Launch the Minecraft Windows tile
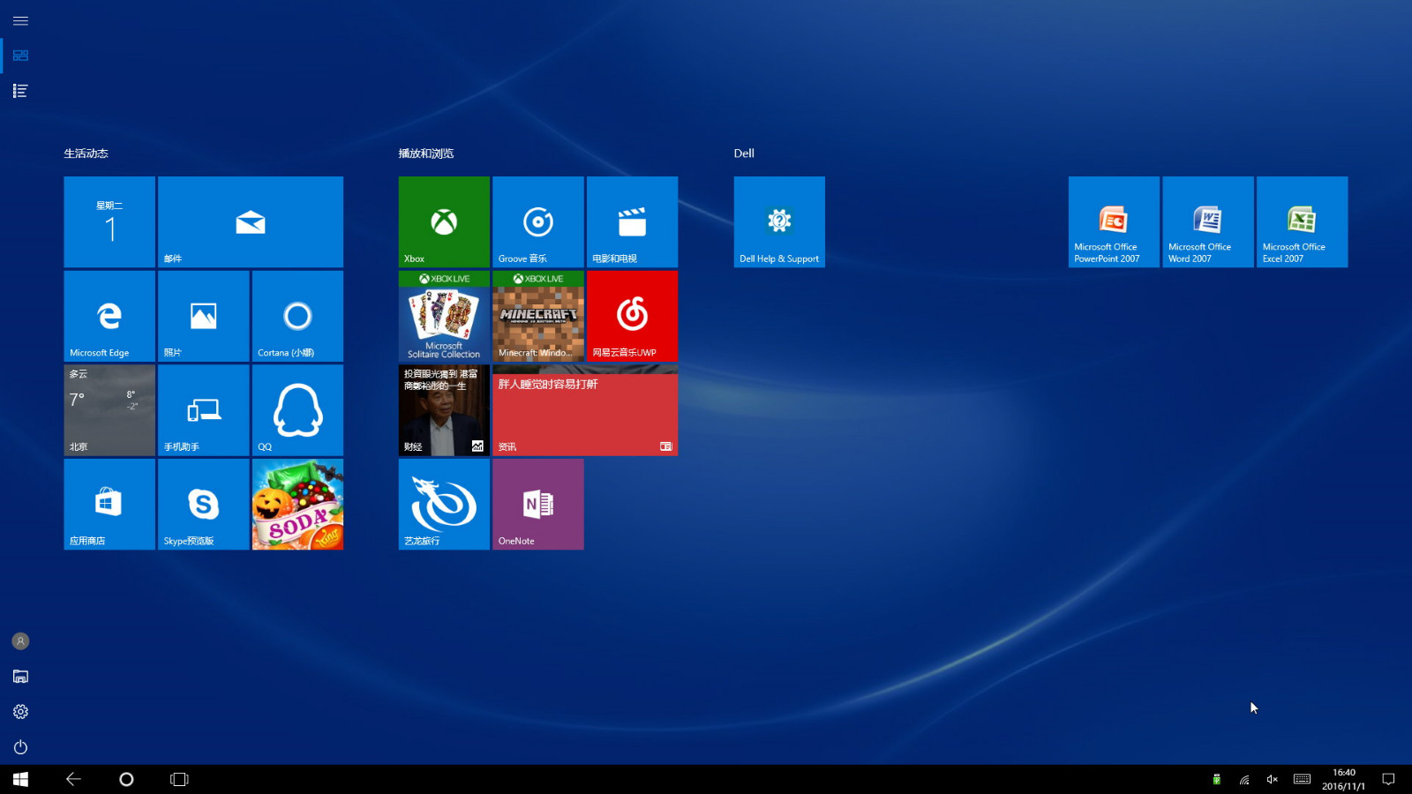This screenshot has width=1412, height=794. 538,316
